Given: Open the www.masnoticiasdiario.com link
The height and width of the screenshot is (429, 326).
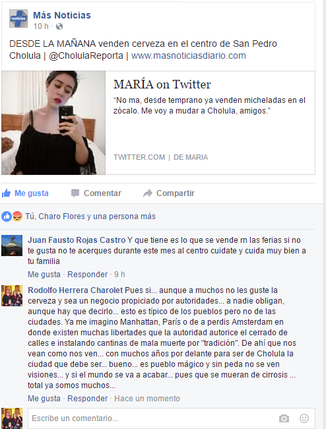Looking at the screenshot, I should pos(189,55).
